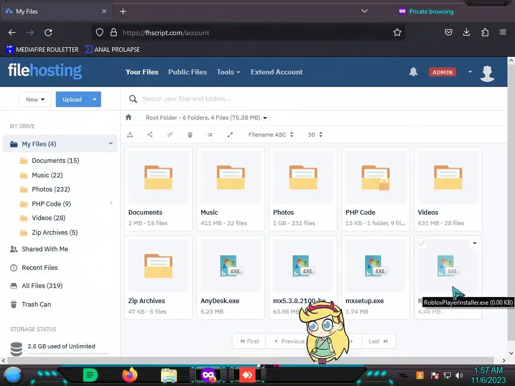515x386 pixels.
Task: Collapse the My Files tree chevron
Action: tap(111, 143)
